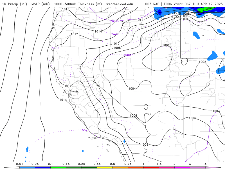Click the light blue 0.01–0.05 legend swatch
The width and height of the screenshot is (225, 169).
(27, 168)
